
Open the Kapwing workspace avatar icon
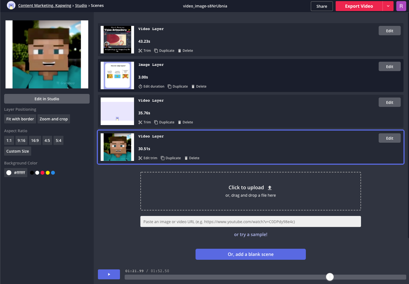[11, 6]
